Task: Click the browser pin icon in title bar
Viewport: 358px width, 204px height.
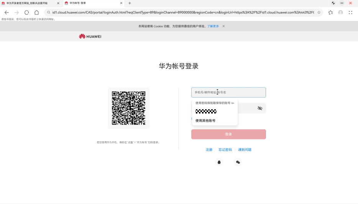Action: pyautogui.click(x=333, y=3)
